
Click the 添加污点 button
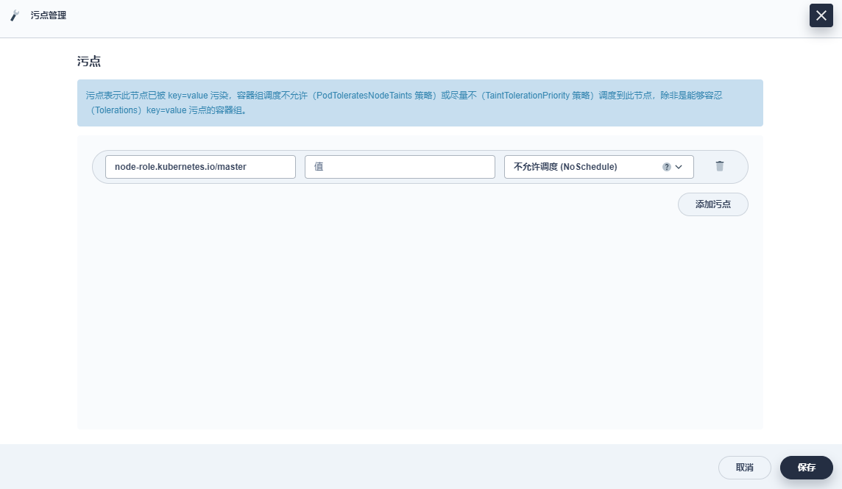tap(712, 204)
